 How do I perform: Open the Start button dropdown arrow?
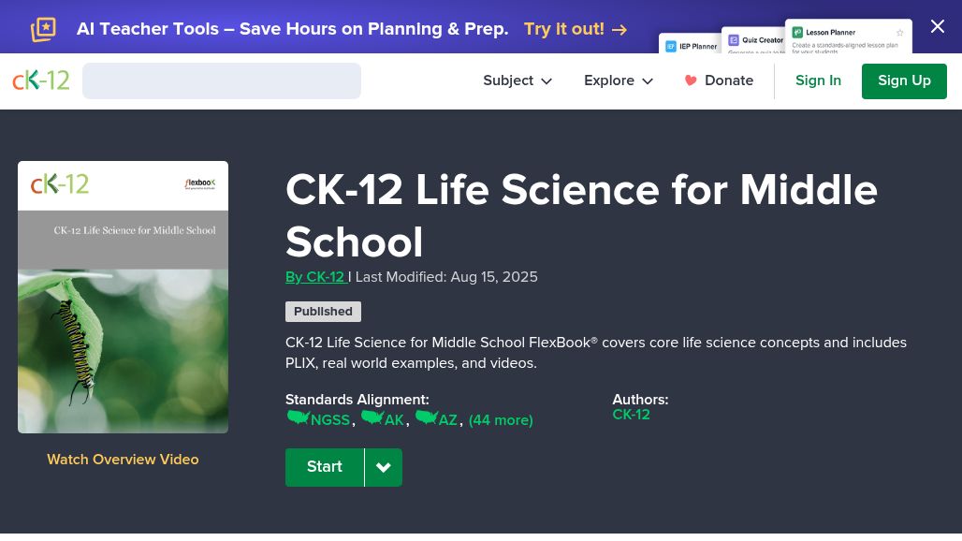click(x=384, y=467)
